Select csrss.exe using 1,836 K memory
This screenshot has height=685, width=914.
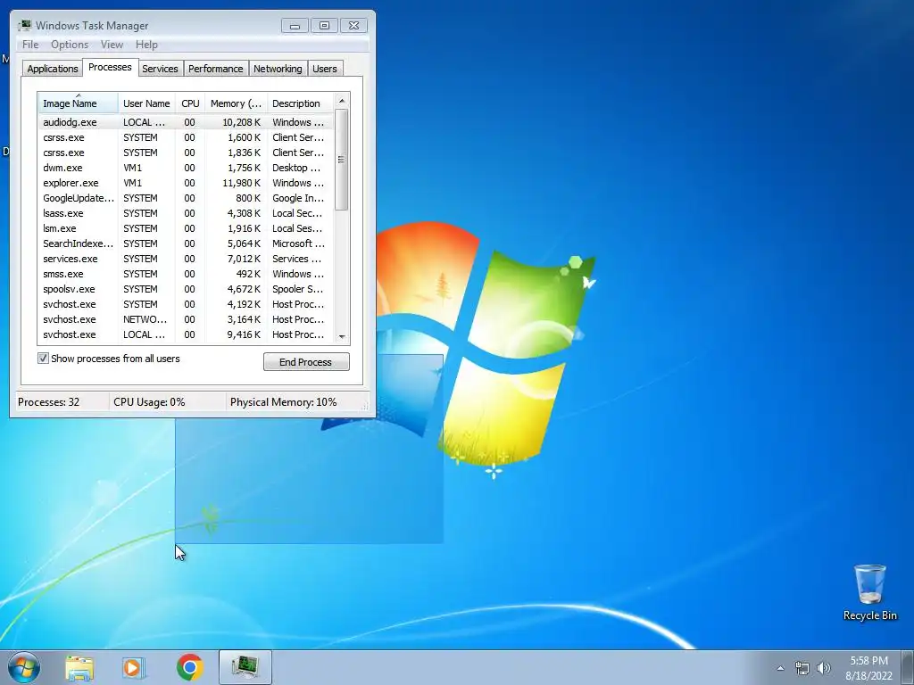[x=186, y=153]
